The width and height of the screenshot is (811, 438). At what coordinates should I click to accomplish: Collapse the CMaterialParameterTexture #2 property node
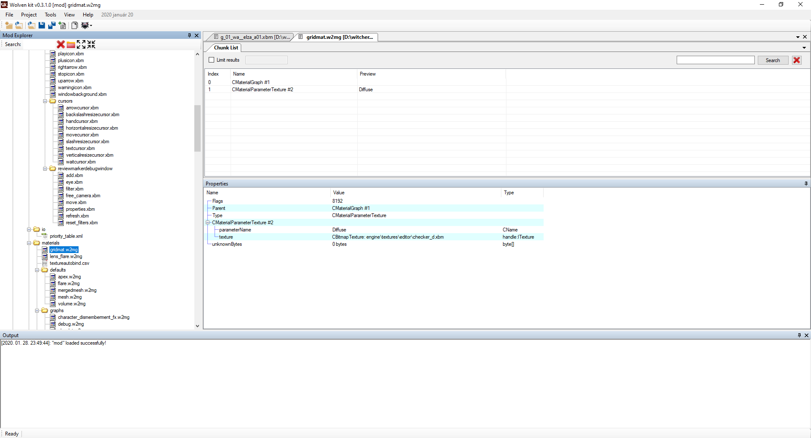208,223
